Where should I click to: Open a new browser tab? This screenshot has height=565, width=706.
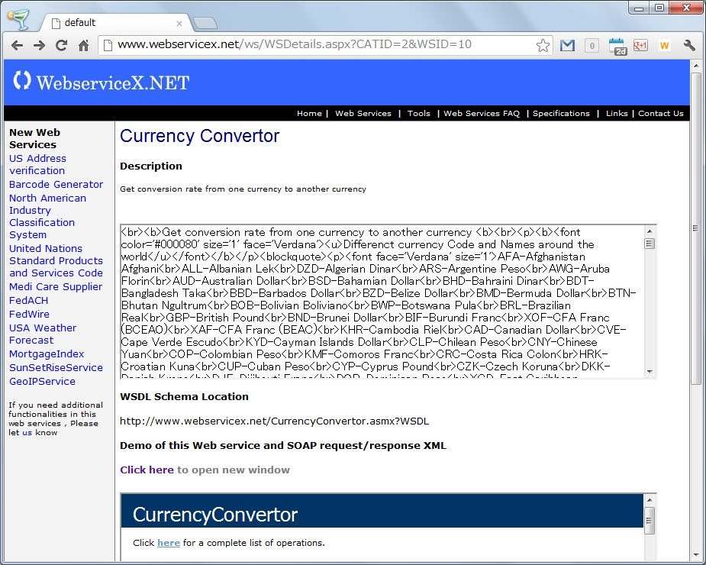[x=205, y=23]
